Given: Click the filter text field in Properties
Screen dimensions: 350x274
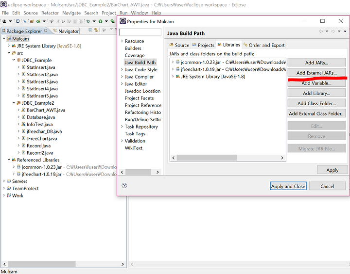Looking at the screenshot, I should (140, 32).
